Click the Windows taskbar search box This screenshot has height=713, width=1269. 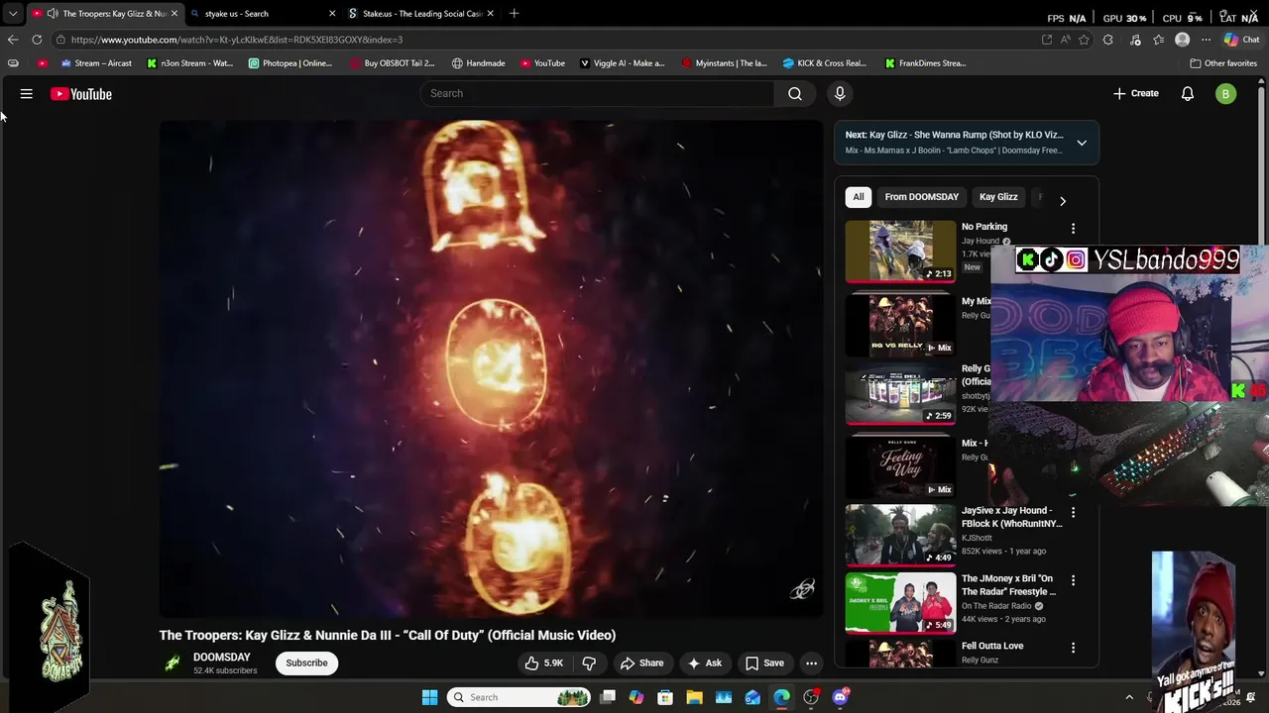(x=519, y=697)
